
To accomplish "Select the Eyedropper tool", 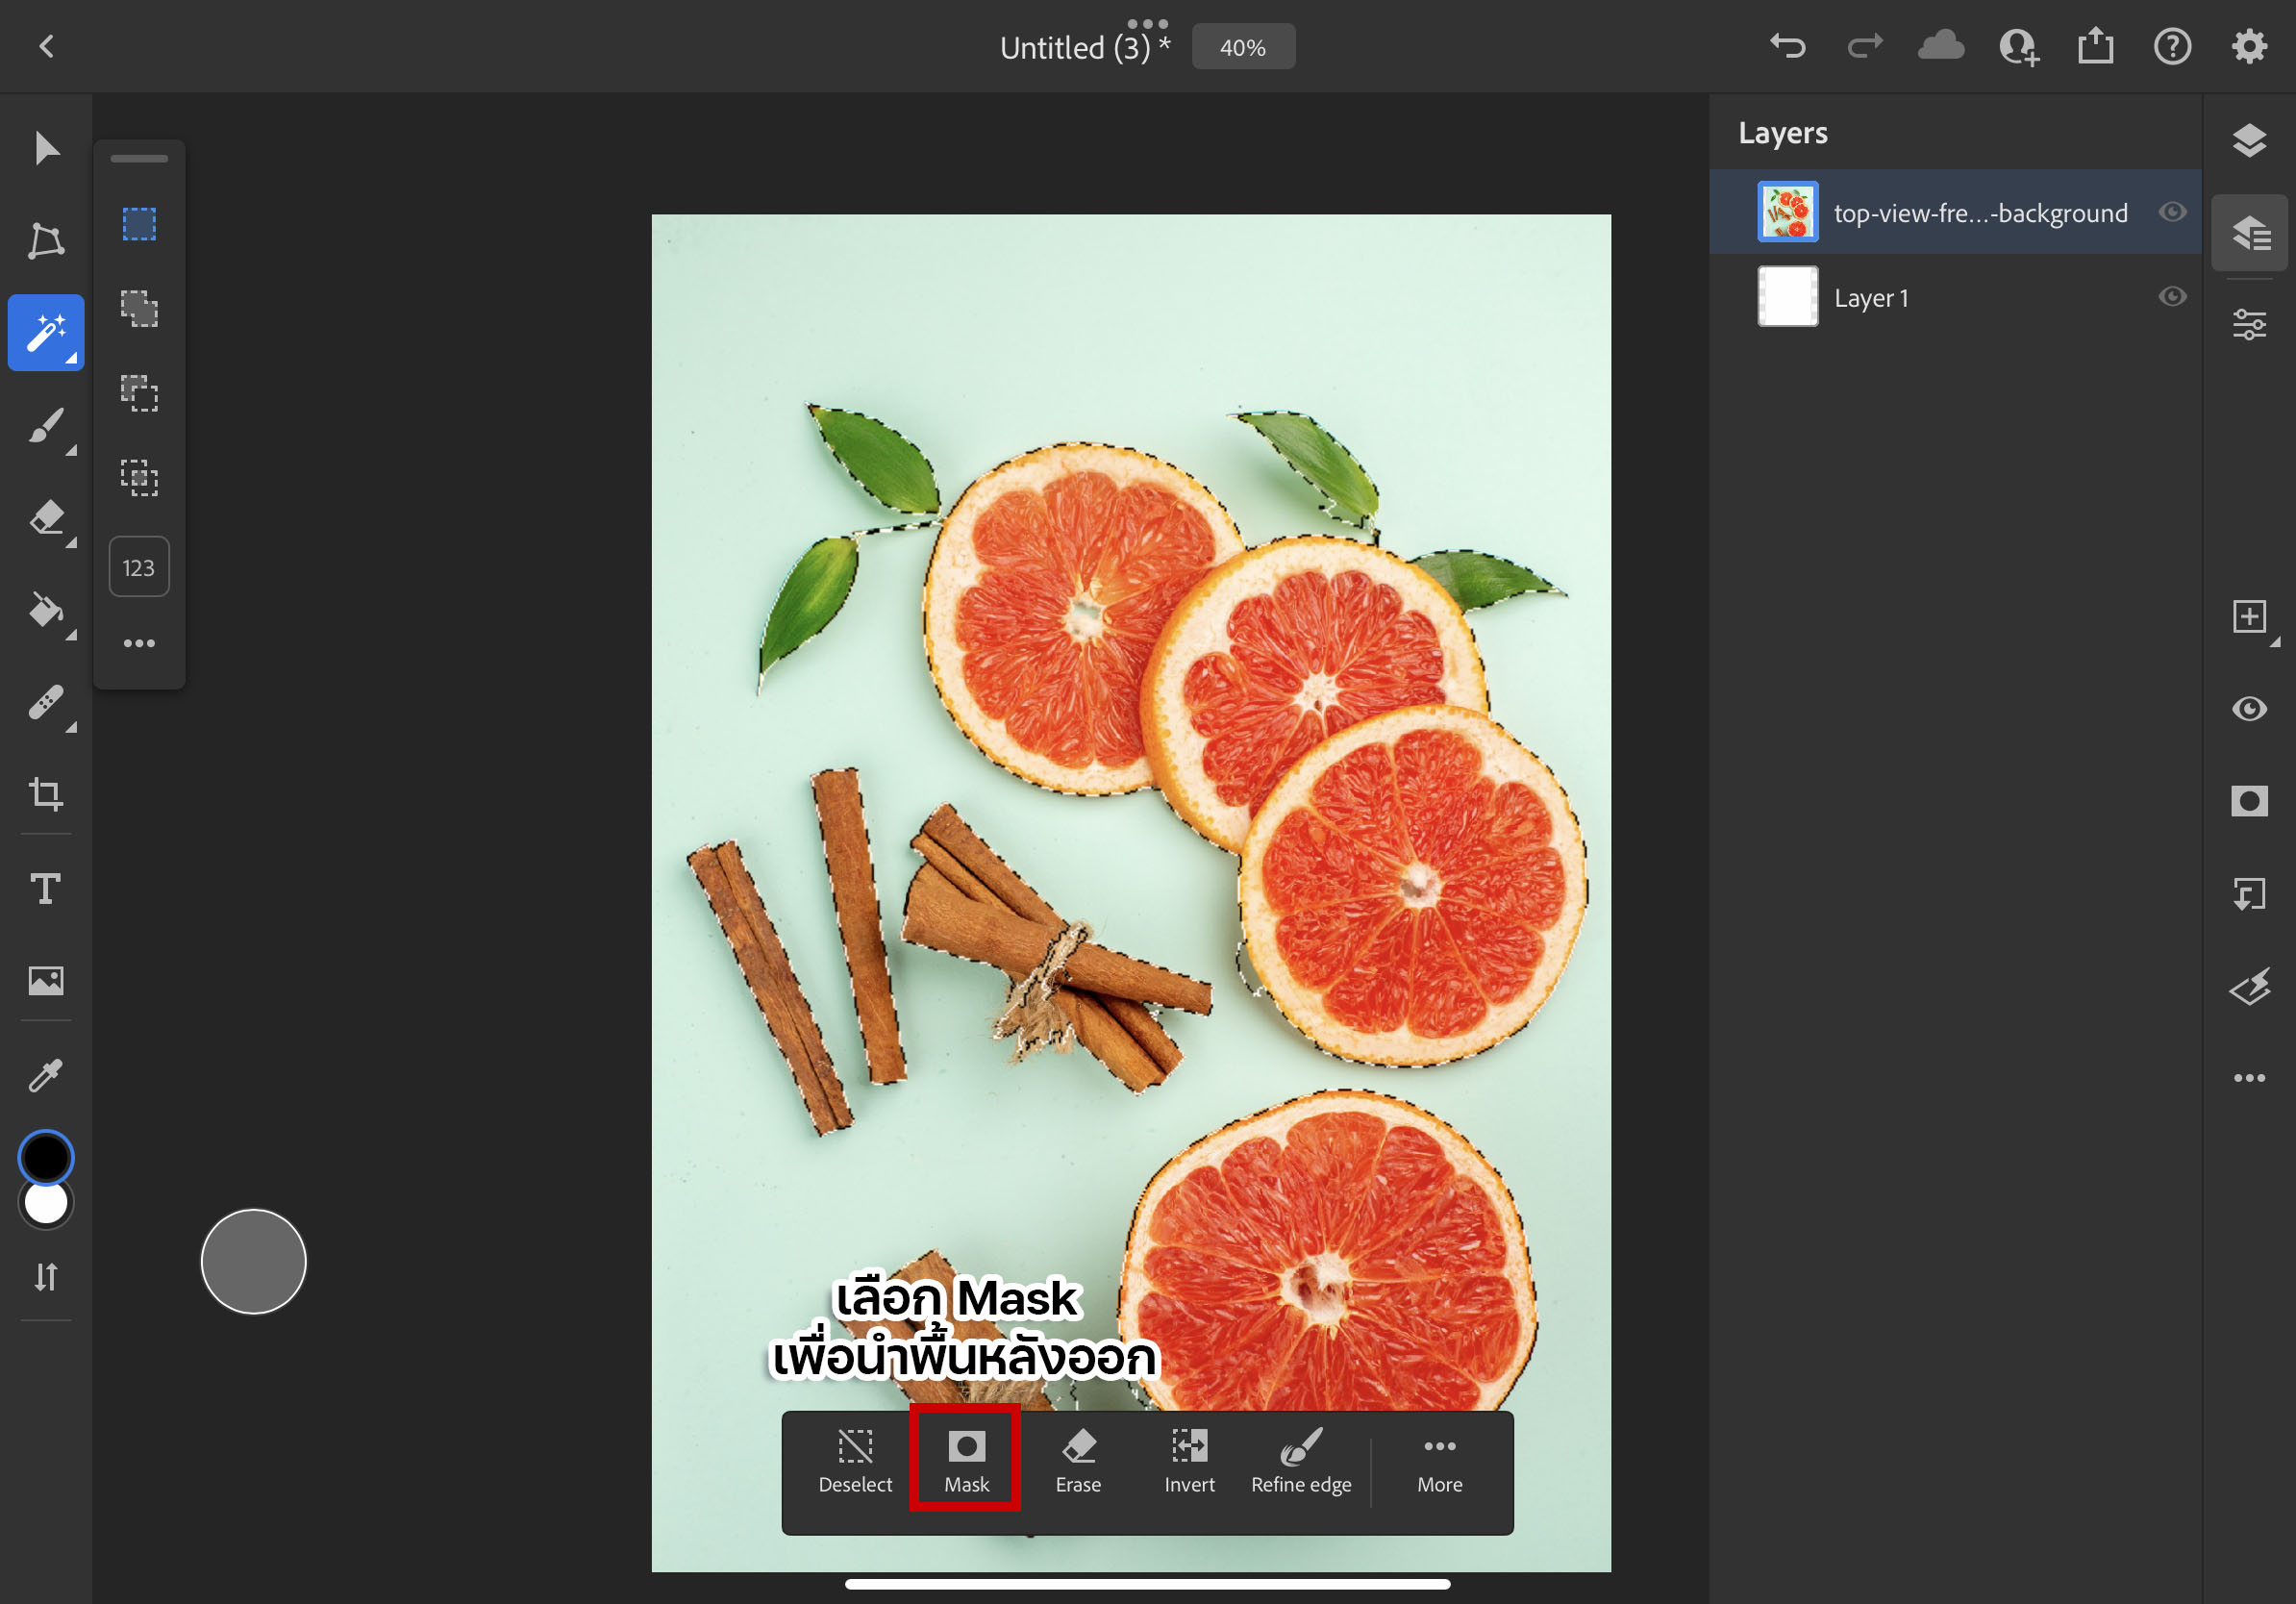I will click(45, 1075).
